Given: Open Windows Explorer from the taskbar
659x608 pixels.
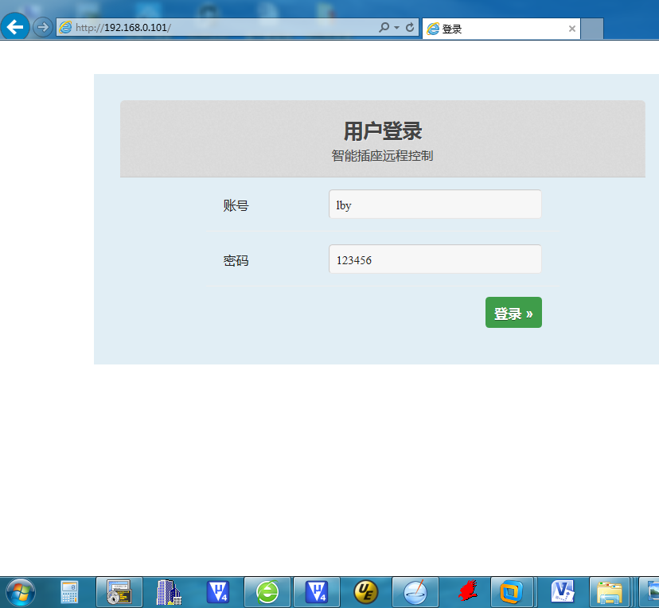Looking at the screenshot, I should point(610,592).
